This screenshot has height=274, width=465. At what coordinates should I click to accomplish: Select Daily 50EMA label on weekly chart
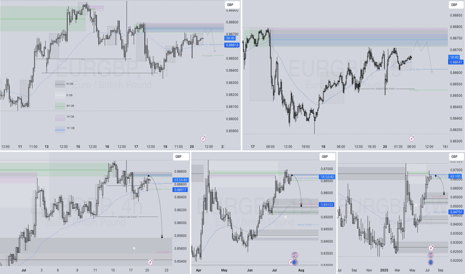pos(438,196)
